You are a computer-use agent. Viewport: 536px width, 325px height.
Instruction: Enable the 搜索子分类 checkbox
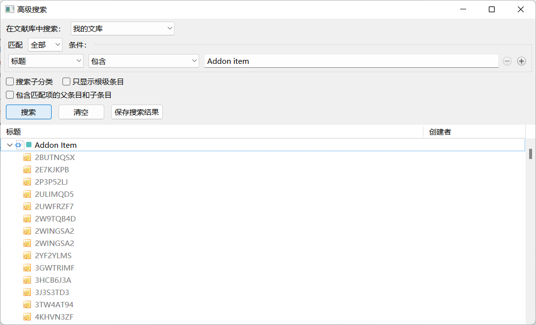click(10, 81)
